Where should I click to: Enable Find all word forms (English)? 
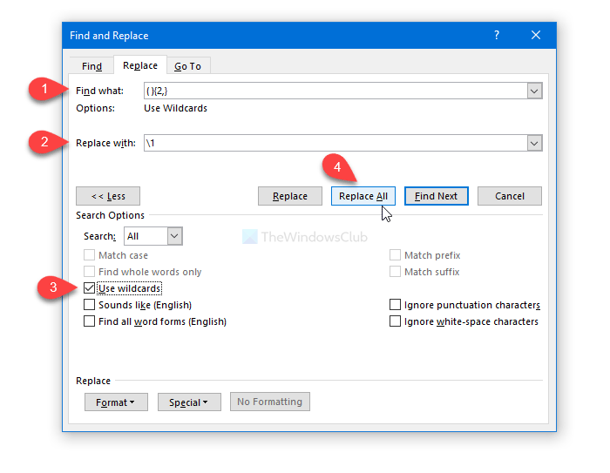(89, 321)
